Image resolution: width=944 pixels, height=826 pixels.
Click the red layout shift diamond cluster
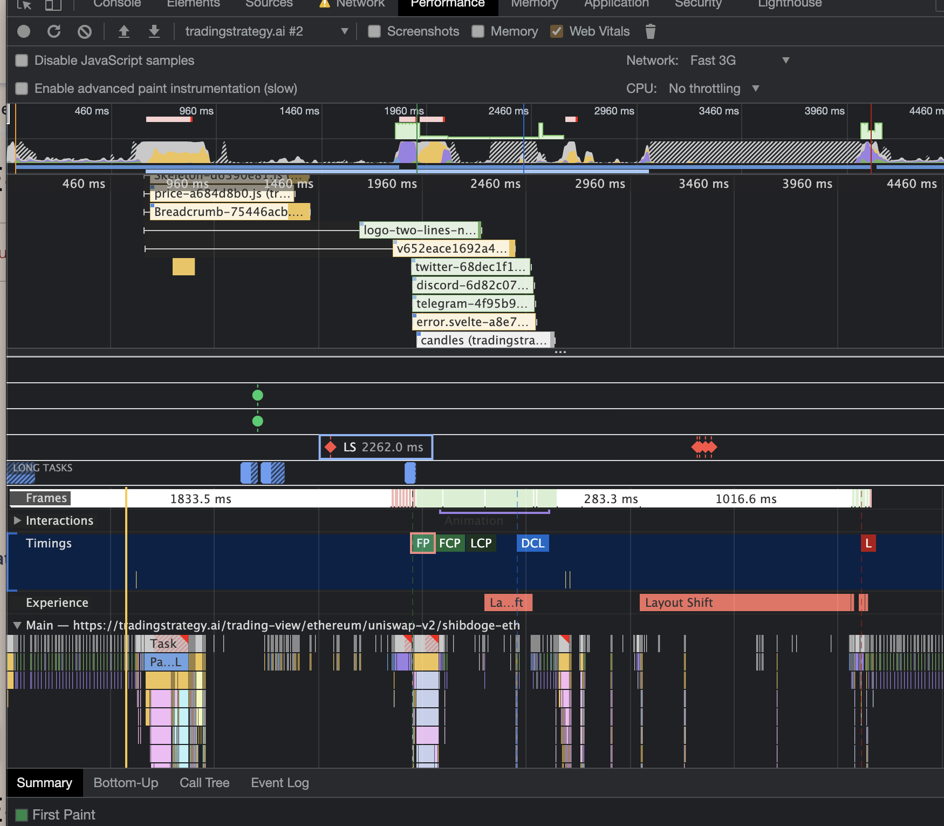click(704, 447)
